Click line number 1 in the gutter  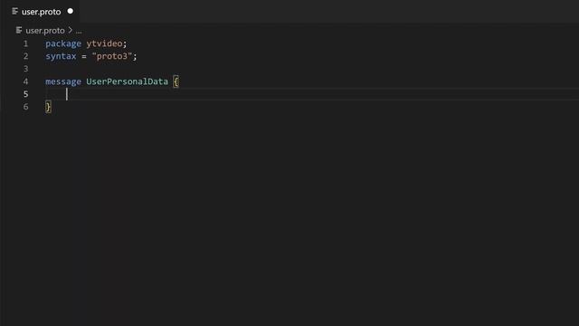(25, 43)
